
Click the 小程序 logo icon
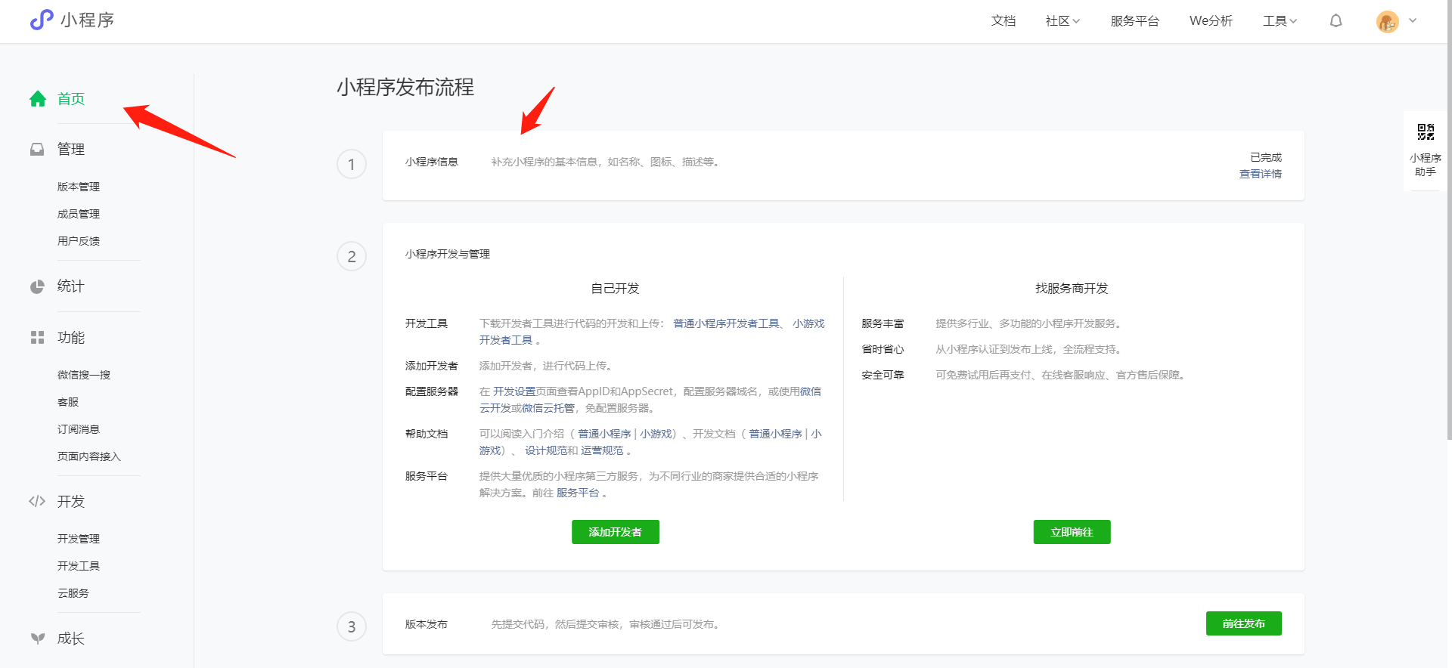point(42,20)
